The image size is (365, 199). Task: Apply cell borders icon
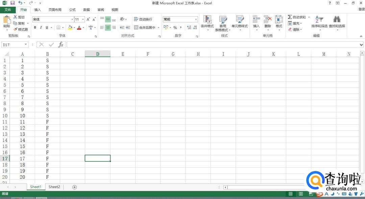[58, 27]
